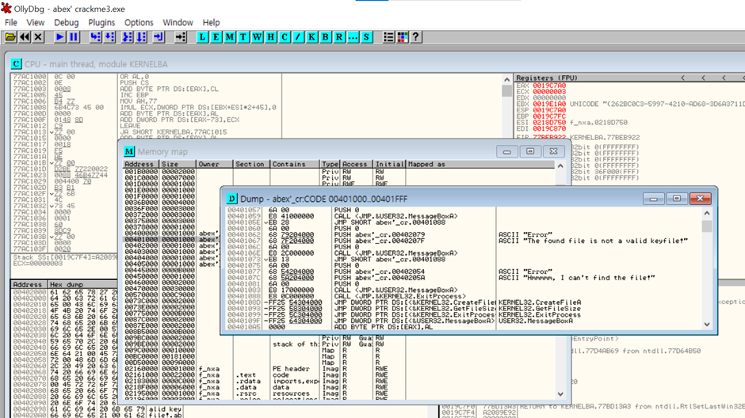
Task: Click Contains column header in Memory map
Action: point(295,164)
